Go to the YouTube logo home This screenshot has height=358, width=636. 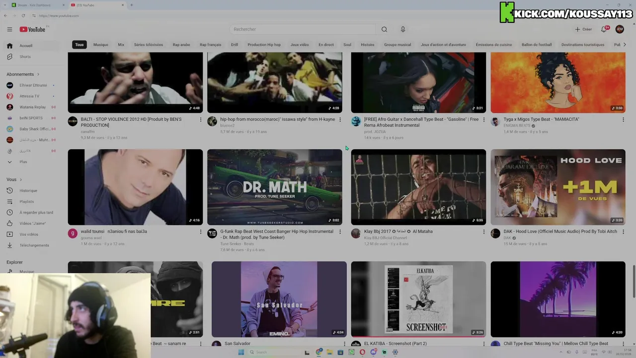click(x=32, y=29)
